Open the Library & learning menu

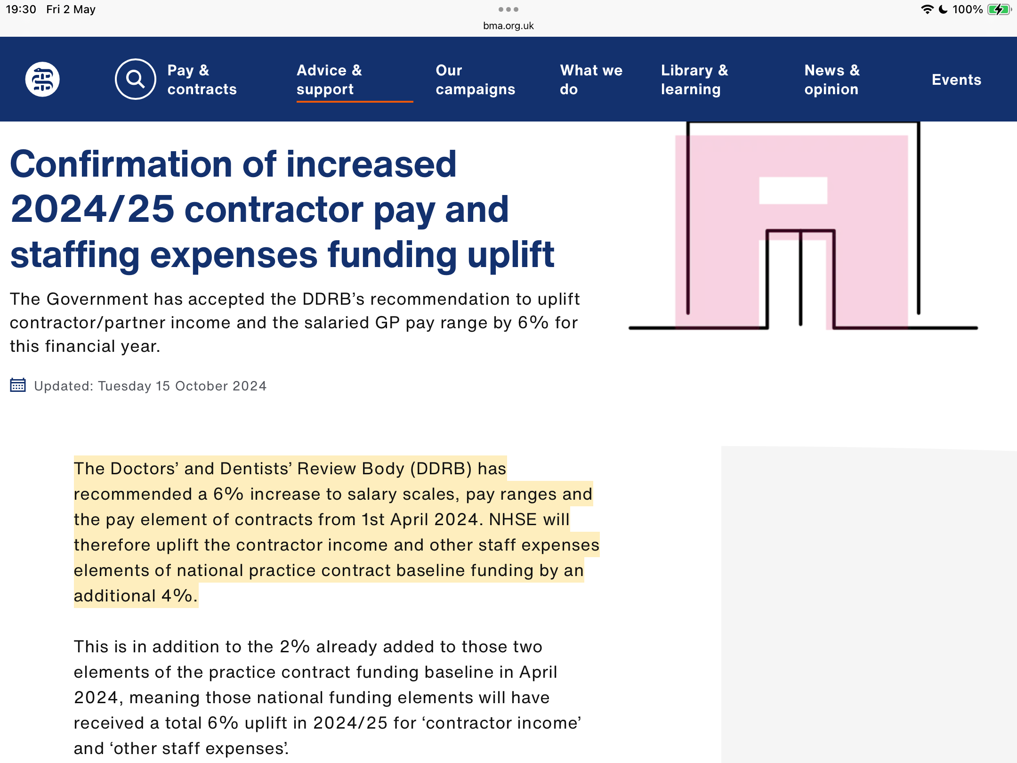click(x=694, y=80)
